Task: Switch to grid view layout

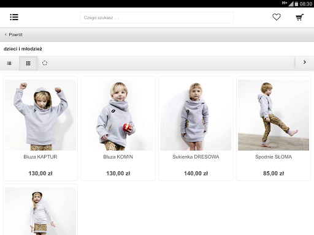Action: (28, 63)
